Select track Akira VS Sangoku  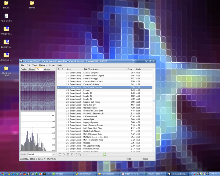pyautogui.click(x=104, y=73)
